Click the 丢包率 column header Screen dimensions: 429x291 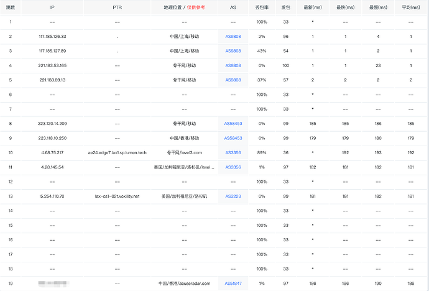(x=262, y=7)
